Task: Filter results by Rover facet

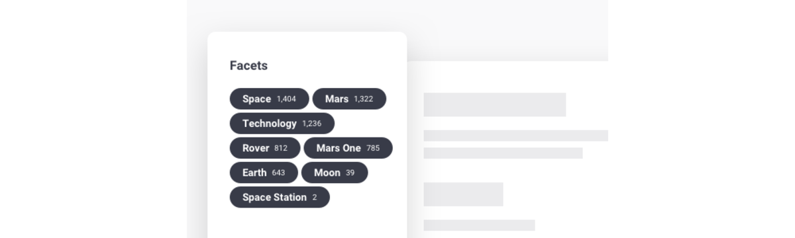Action: [265, 148]
